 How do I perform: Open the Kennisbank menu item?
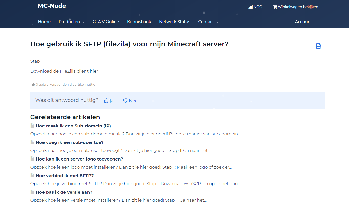point(139,22)
